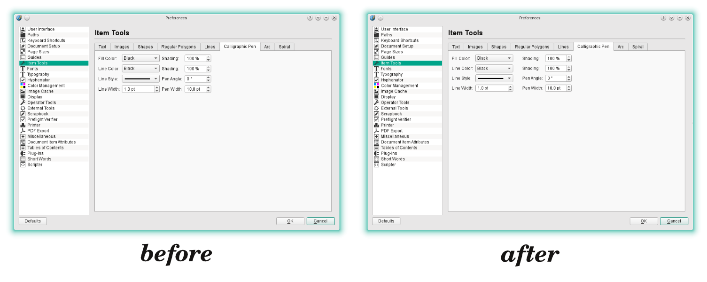Switch to the Regular Polygons tab in before window
Screen dimensions: 707x282
179,47
